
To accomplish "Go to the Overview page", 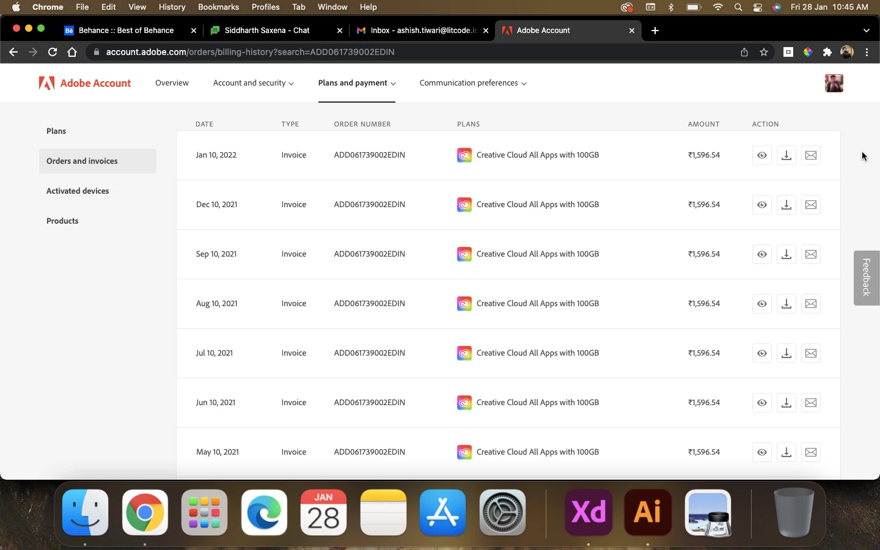I will coord(172,83).
